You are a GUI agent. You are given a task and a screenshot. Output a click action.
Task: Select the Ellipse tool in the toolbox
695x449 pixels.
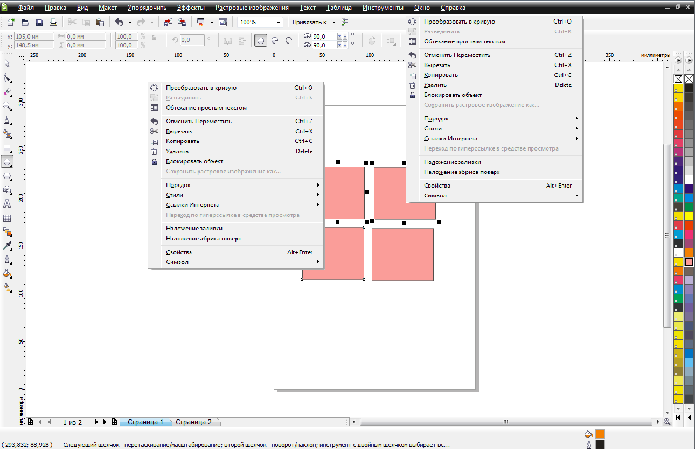8,161
